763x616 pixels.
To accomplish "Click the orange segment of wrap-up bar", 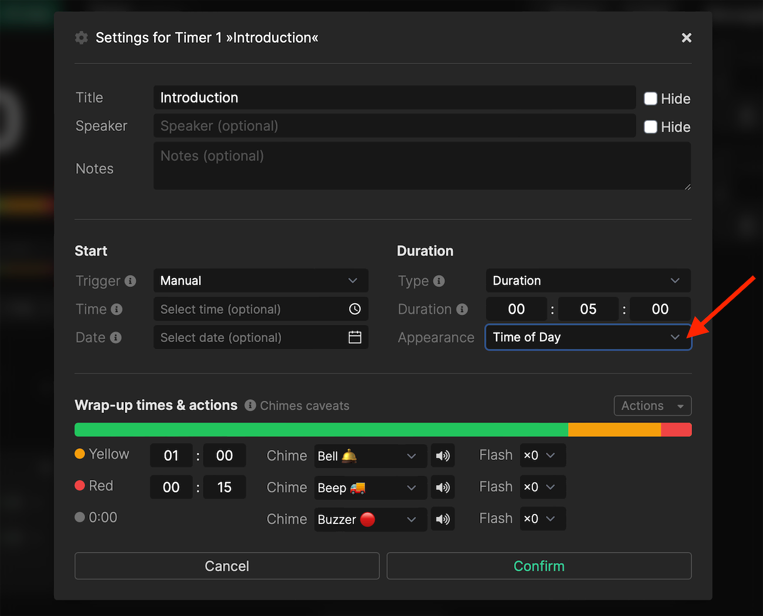I will coord(614,429).
